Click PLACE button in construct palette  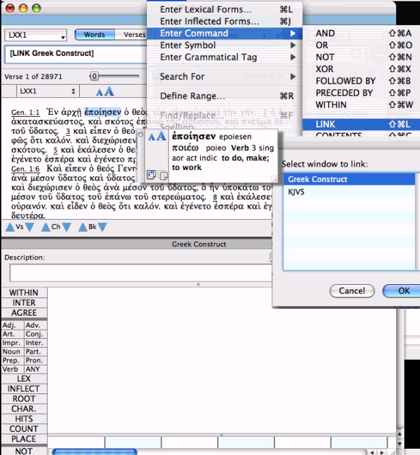(24, 439)
